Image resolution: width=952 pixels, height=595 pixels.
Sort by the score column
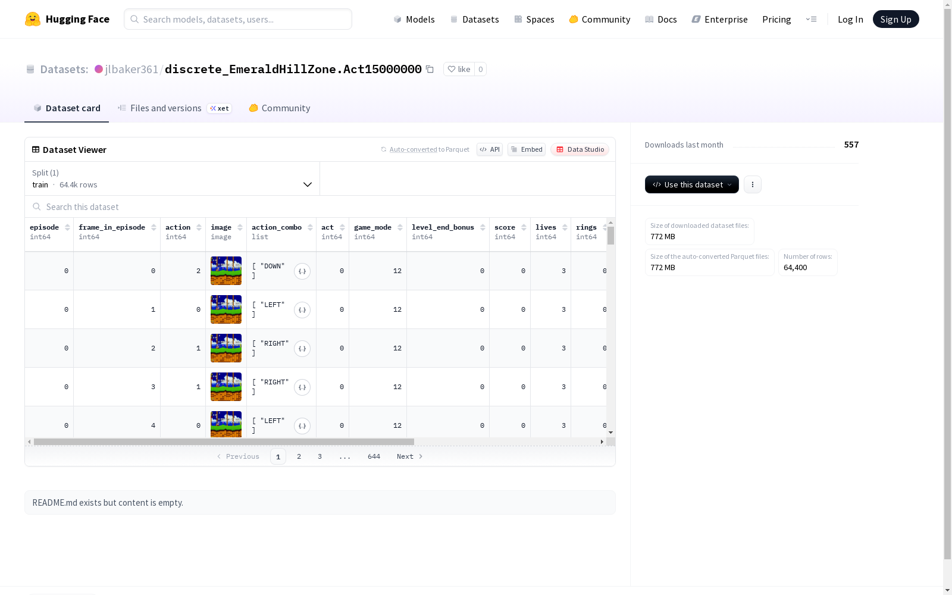pyautogui.click(x=524, y=227)
